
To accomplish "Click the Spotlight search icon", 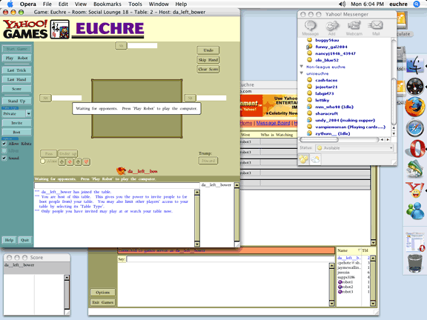I will click(417, 4).
